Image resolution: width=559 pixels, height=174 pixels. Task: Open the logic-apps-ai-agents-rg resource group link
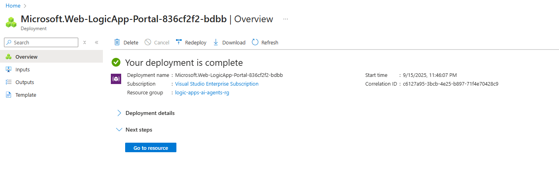coord(202,92)
